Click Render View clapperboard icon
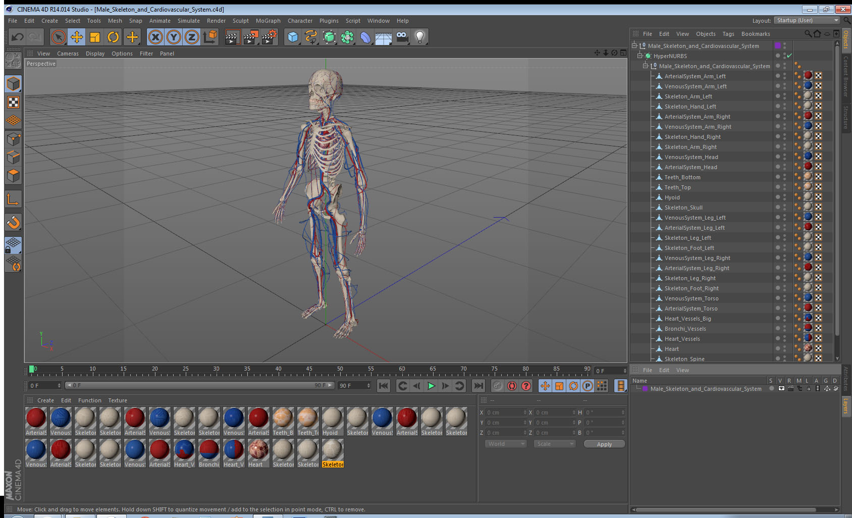Image resolution: width=852 pixels, height=518 pixels. 232,37
